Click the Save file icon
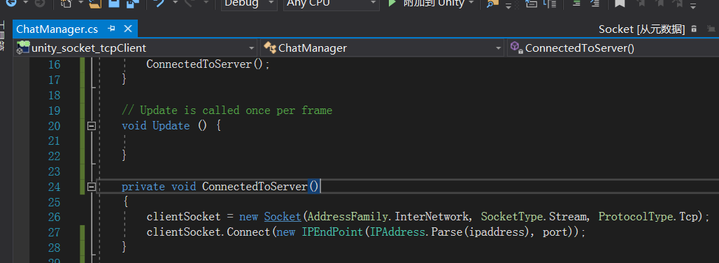The image size is (719, 263). 115,3
